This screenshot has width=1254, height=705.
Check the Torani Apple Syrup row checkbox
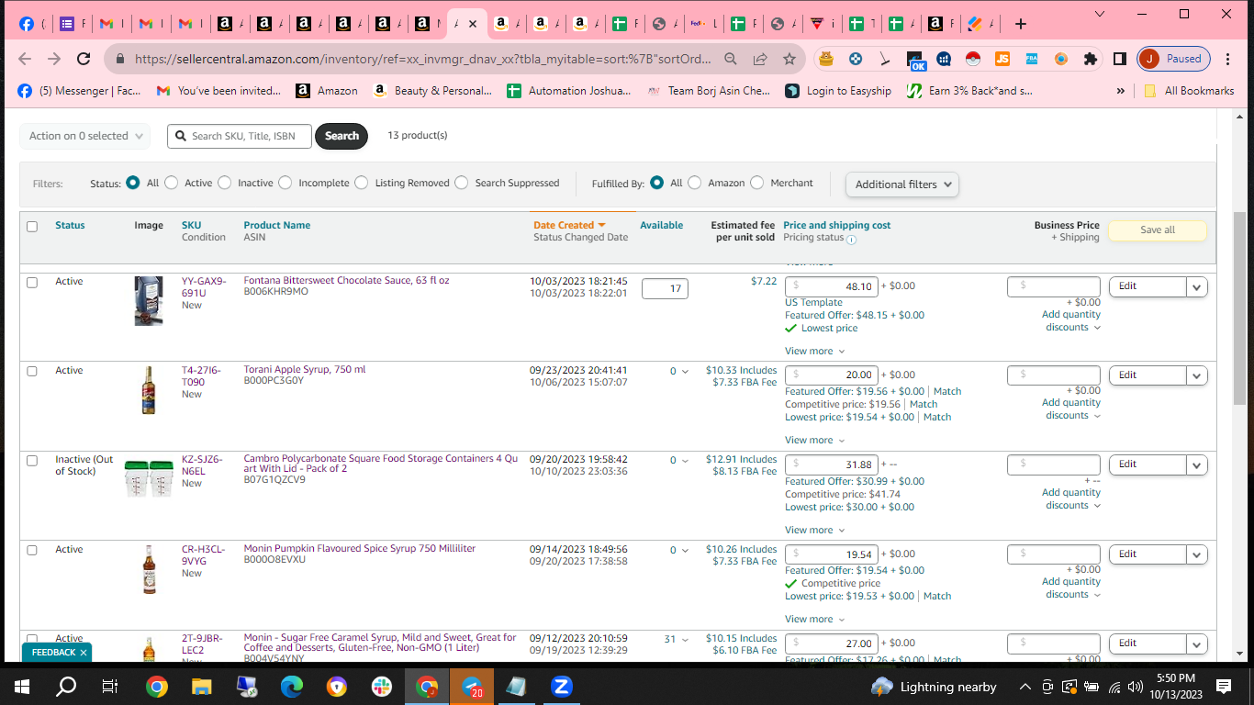(32, 372)
